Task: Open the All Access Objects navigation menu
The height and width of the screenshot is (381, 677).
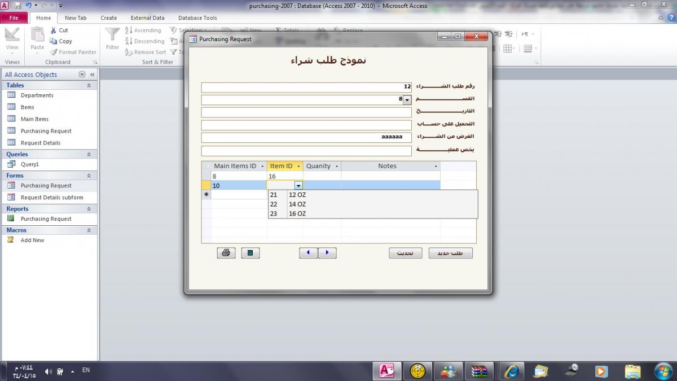Action: pos(82,75)
